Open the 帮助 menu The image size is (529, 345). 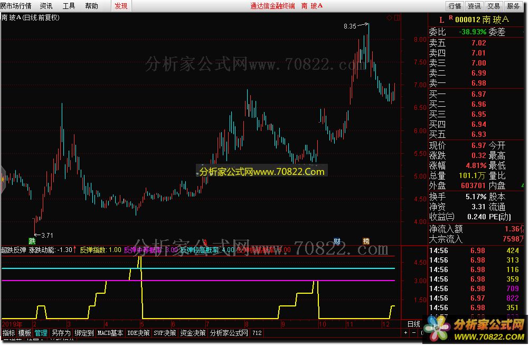(x=91, y=6)
